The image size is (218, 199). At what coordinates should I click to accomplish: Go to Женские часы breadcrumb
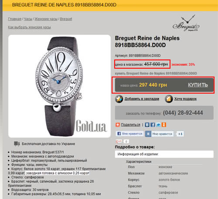[x=46, y=19]
